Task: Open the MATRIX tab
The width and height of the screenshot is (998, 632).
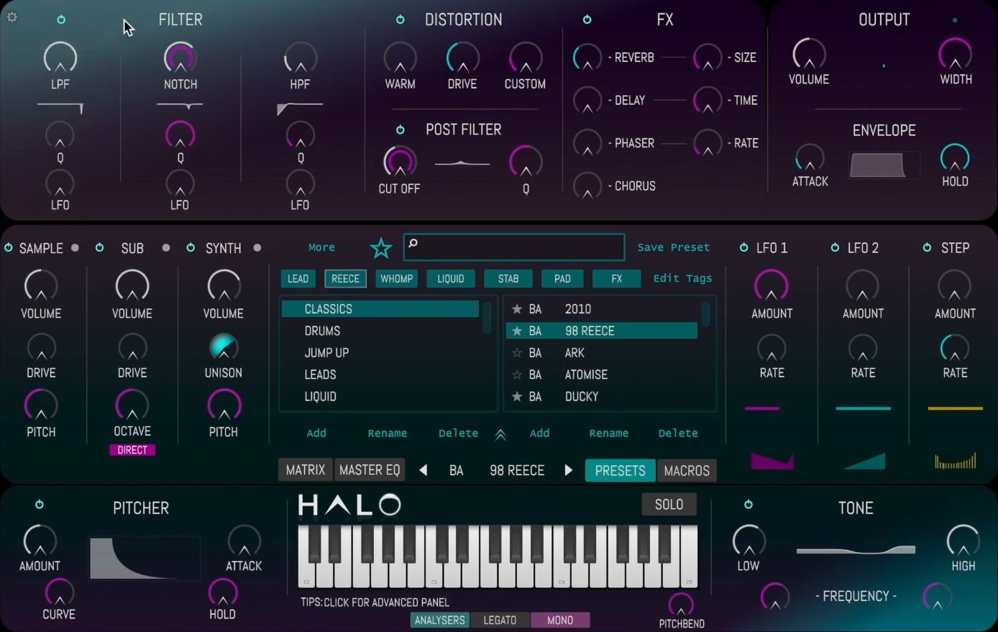Action: coord(306,470)
